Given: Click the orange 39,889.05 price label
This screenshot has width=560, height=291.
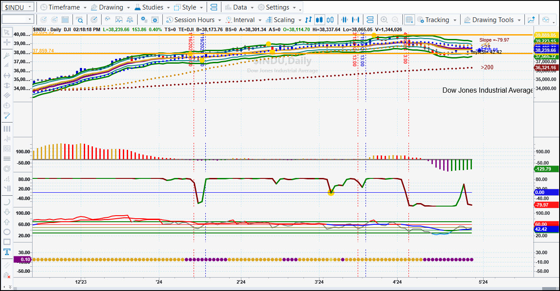Looking at the screenshot, I should (546, 35).
